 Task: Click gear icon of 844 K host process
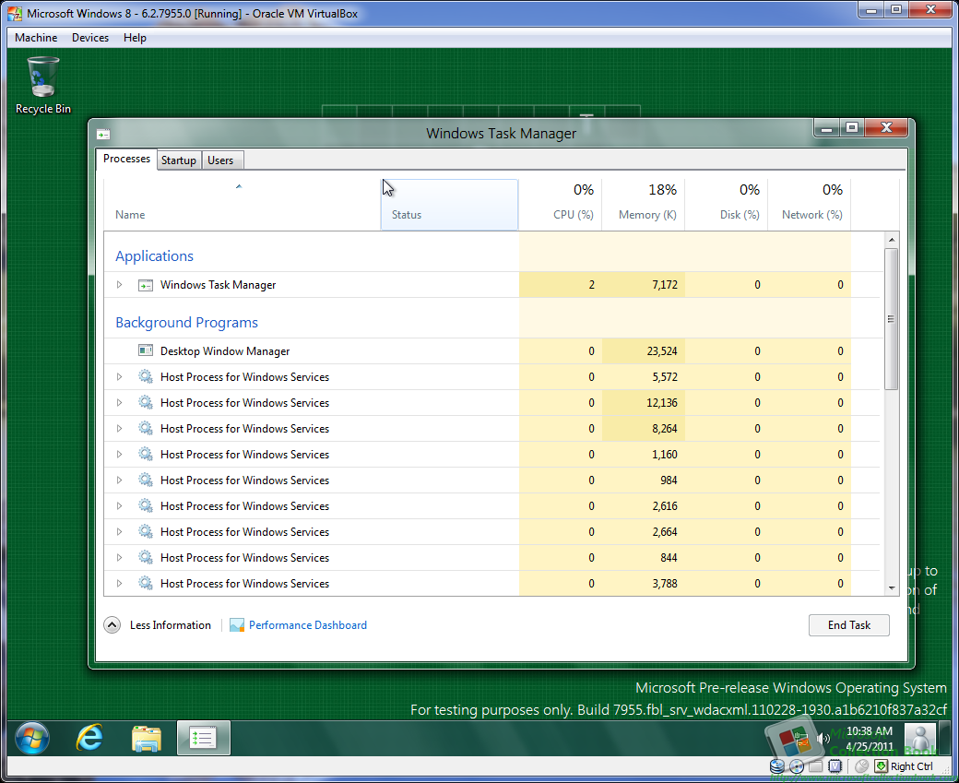(146, 557)
